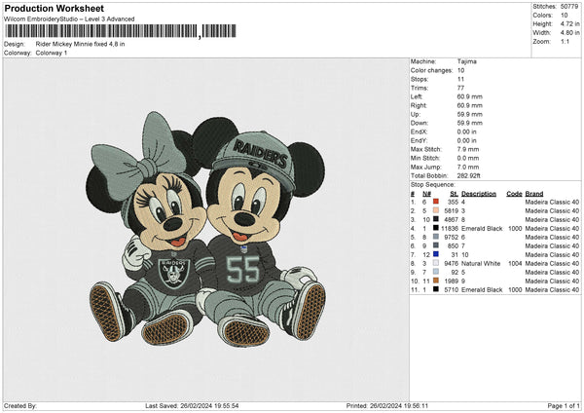Screen dimensions: 584x413
Task: Click the 'Page 1 of 1' footer text
Action: [x=564, y=405]
